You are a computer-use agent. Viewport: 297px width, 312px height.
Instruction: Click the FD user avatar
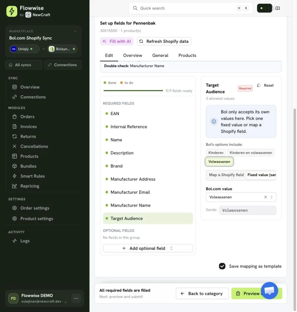click(x=13, y=298)
